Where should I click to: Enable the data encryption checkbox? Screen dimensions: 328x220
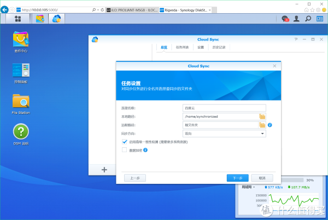pos(125,150)
